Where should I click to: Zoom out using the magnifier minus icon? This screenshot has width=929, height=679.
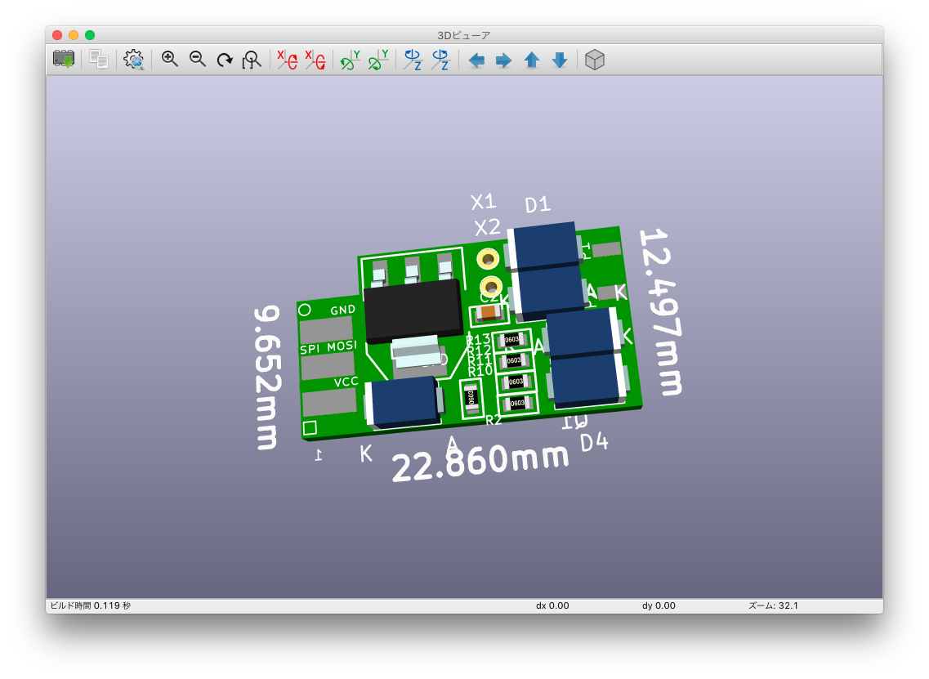tap(197, 60)
